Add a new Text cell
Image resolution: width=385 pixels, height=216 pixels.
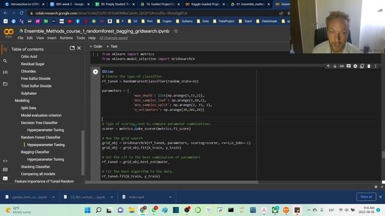coord(112,46)
